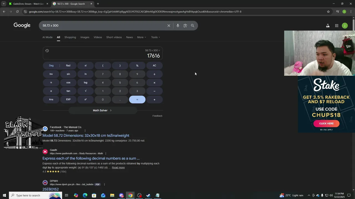Image resolution: width=355 pixels, height=199 pixels.
Task: Click the percent key
Action: 137,66
